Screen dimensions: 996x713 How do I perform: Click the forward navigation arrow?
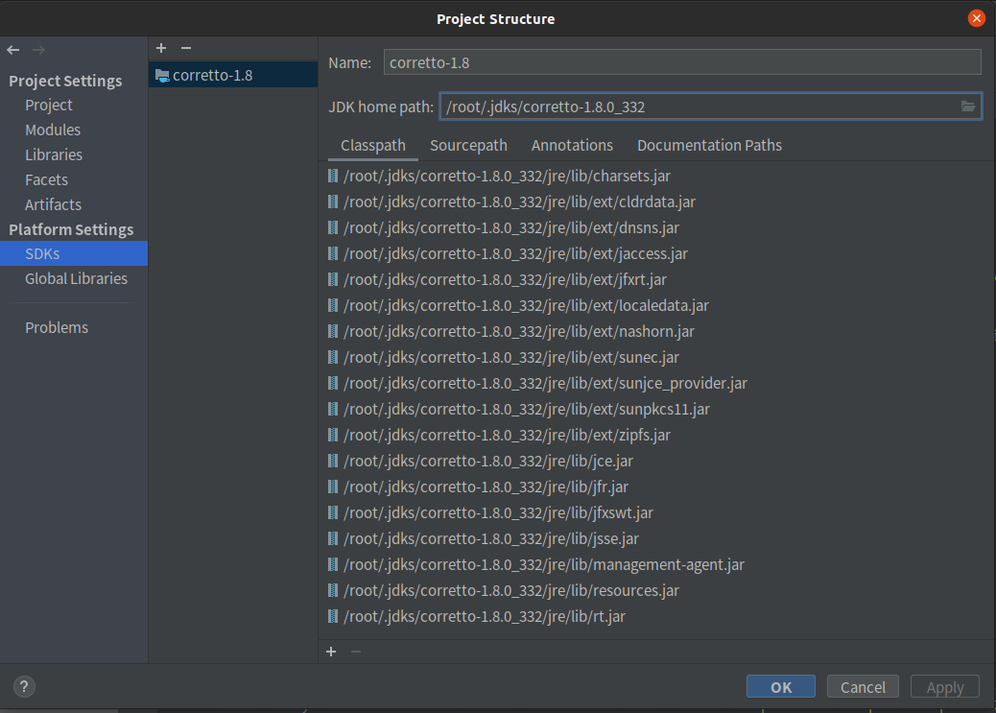[38, 50]
